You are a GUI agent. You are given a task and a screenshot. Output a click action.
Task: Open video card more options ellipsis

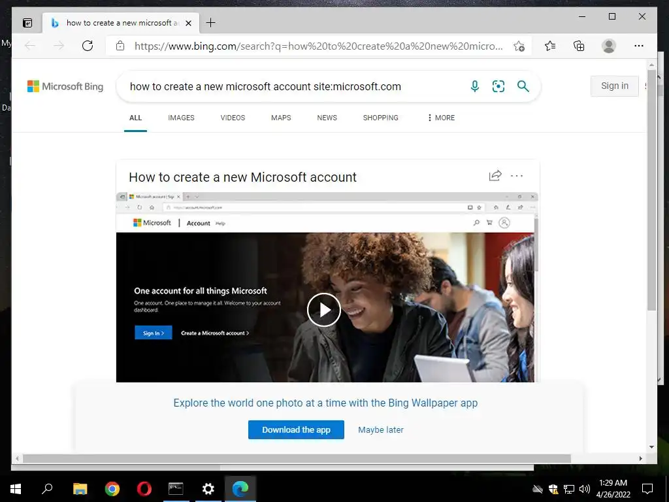point(517,176)
